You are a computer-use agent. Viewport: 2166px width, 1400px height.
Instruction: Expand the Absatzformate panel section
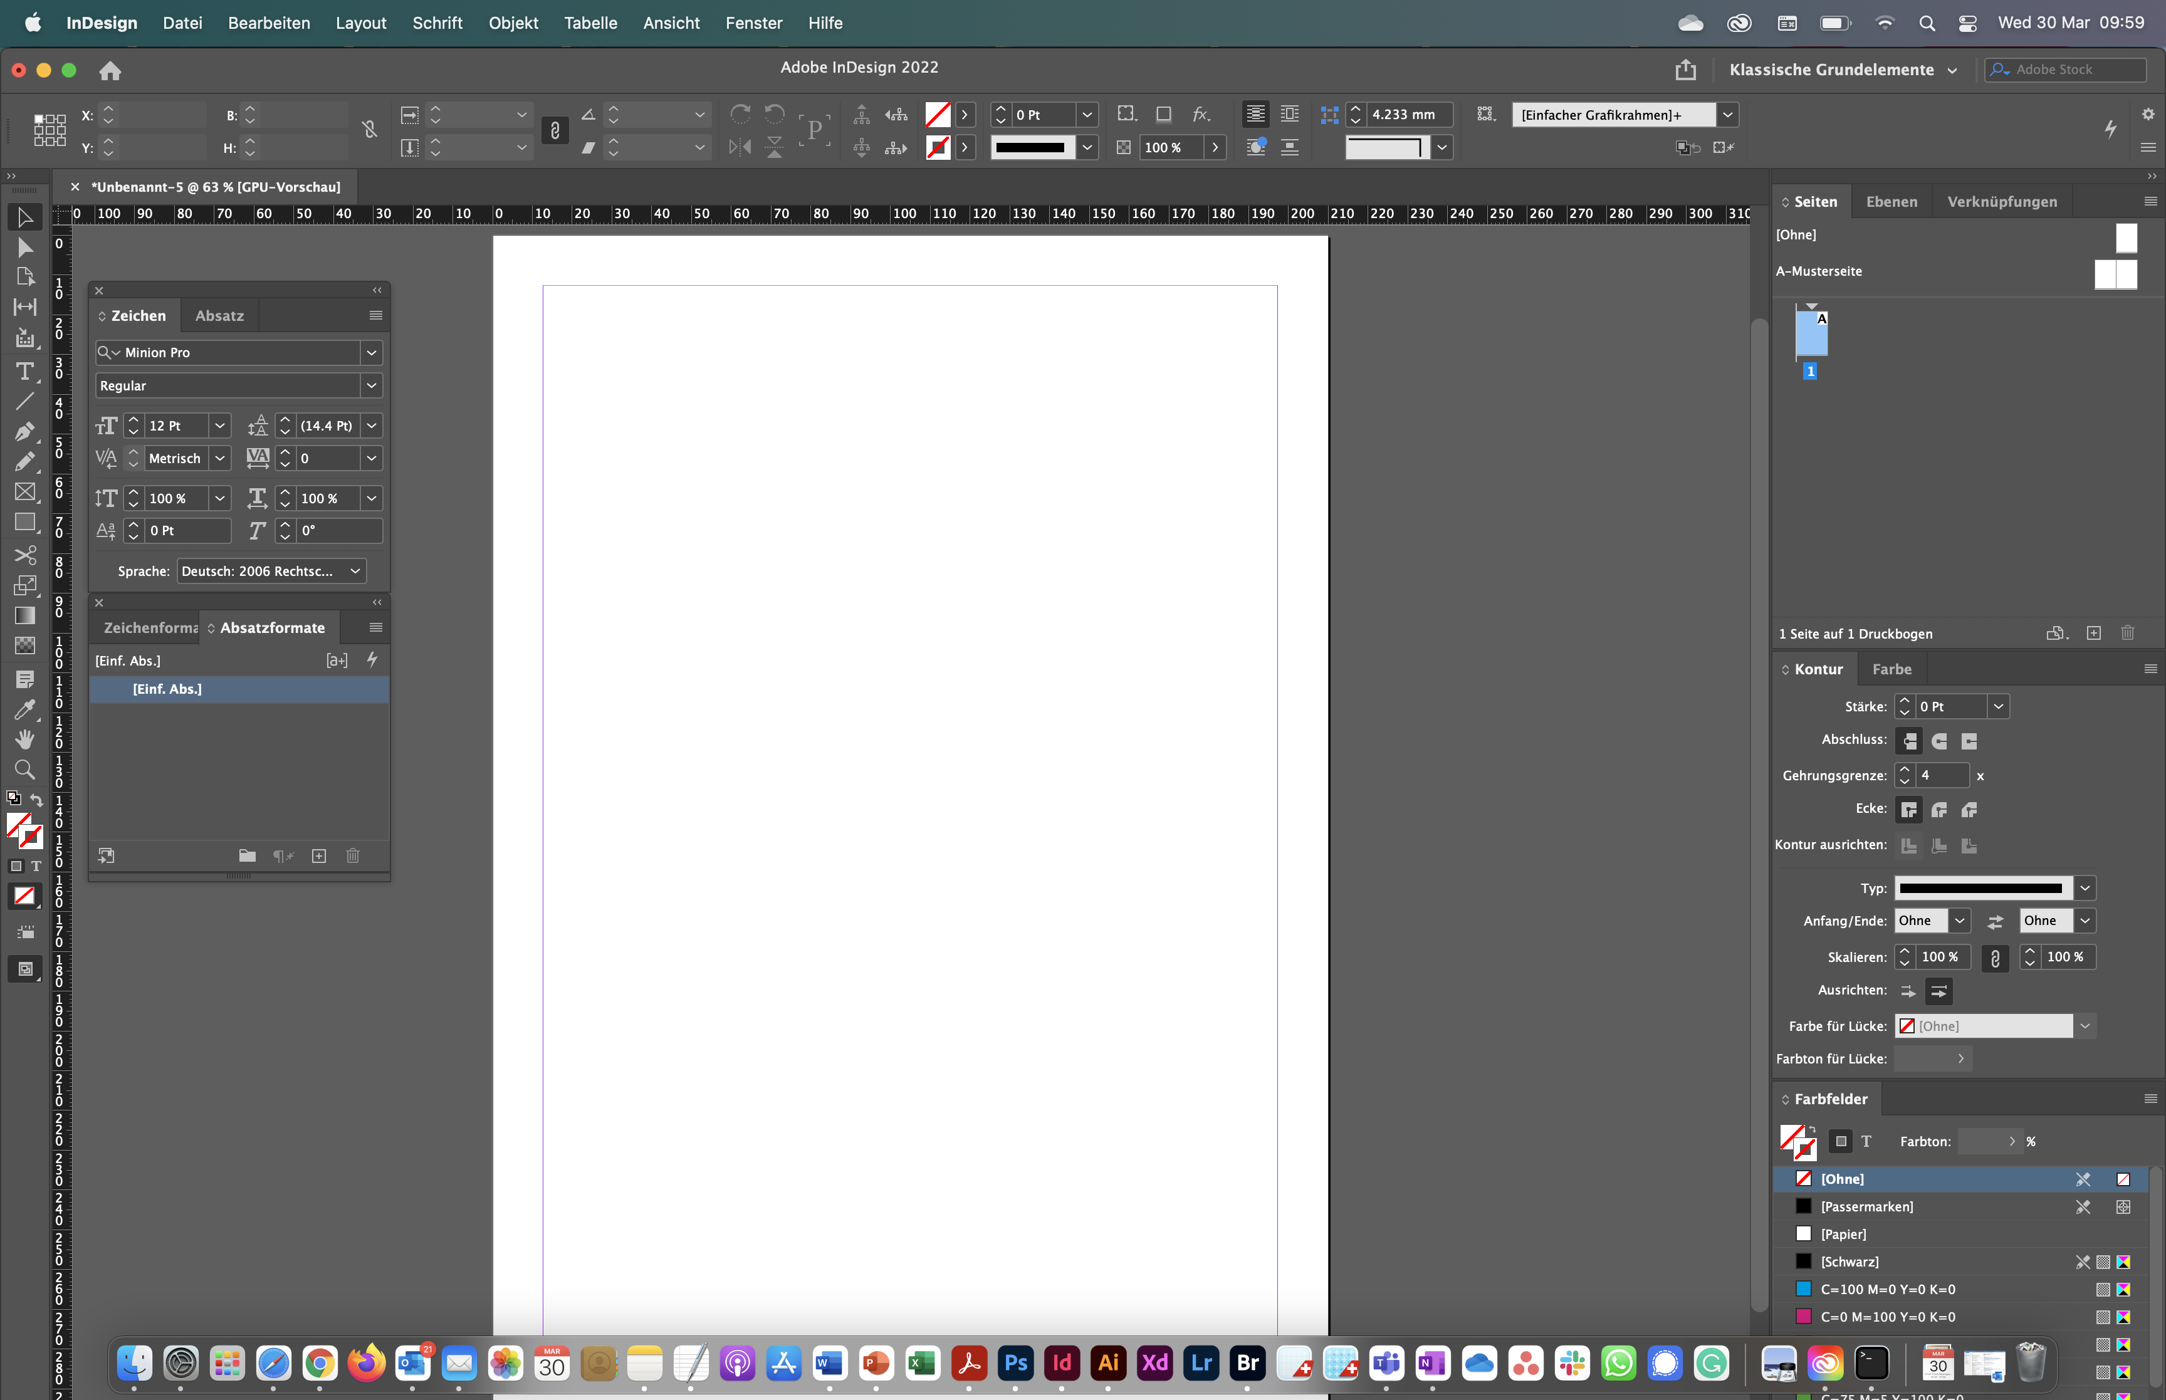(209, 627)
